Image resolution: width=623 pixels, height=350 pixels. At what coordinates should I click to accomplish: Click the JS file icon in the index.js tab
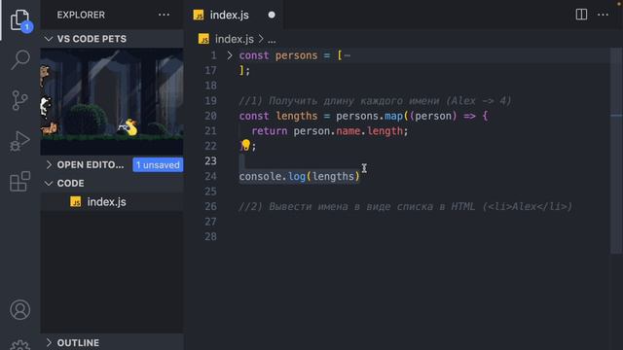point(199,16)
